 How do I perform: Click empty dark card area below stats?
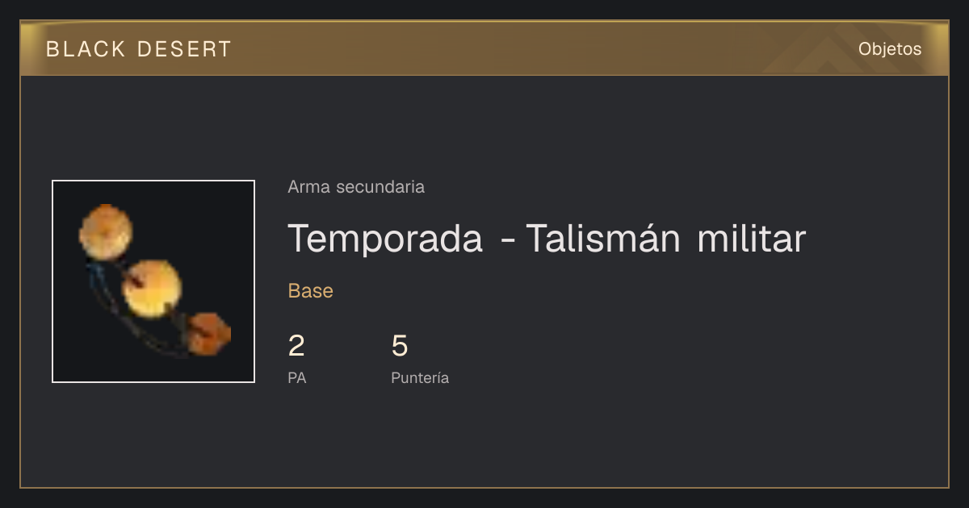pos(484,439)
